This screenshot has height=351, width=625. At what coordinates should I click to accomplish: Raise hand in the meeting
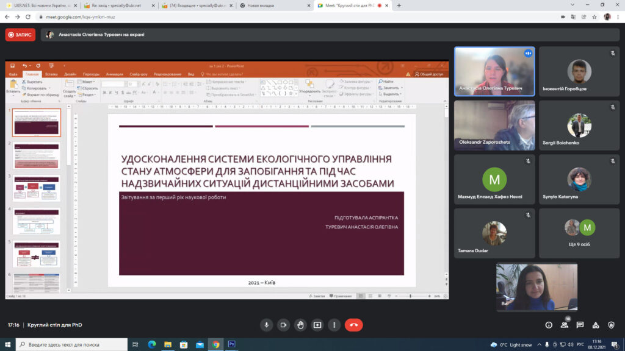[300, 325]
